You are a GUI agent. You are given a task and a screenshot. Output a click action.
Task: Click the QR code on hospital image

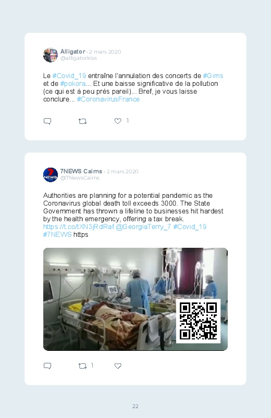click(199, 321)
